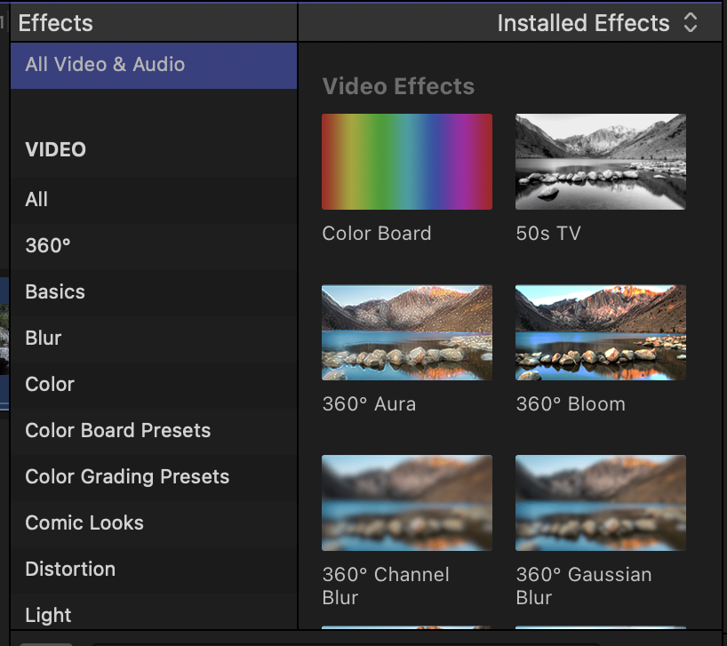Open the Comic Looks category

154,523
